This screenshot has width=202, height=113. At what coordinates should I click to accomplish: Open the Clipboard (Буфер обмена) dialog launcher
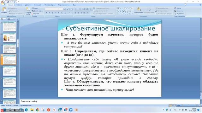(x=23, y=16)
